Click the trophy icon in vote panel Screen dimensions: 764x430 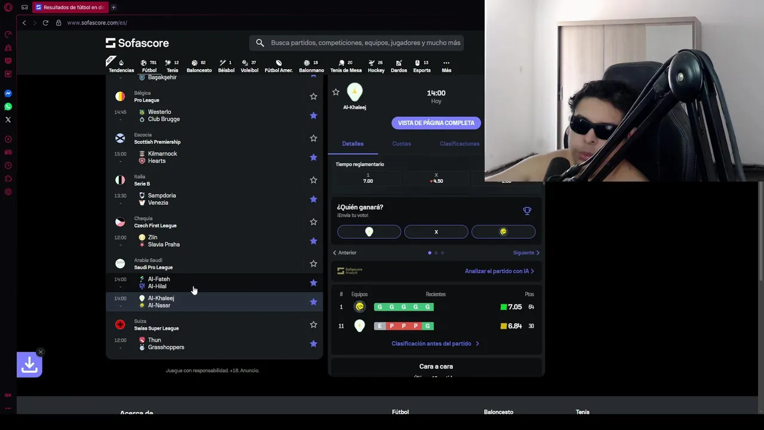point(527,211)
